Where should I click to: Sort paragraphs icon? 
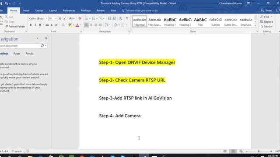121,18
